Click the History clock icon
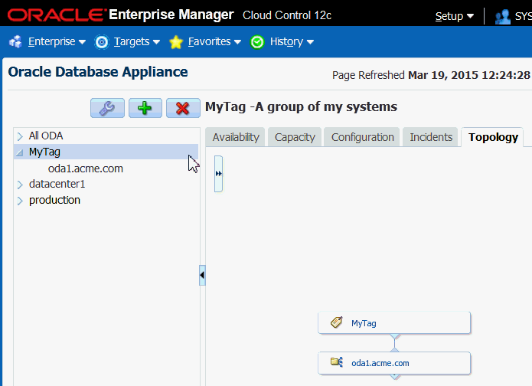The width and height of the screenshot is (532, 386). [257, 42]
